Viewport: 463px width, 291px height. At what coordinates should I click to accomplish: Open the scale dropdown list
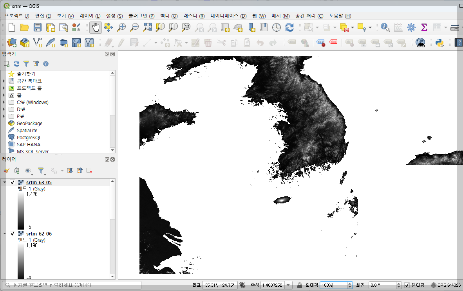(x=289, y=285)
